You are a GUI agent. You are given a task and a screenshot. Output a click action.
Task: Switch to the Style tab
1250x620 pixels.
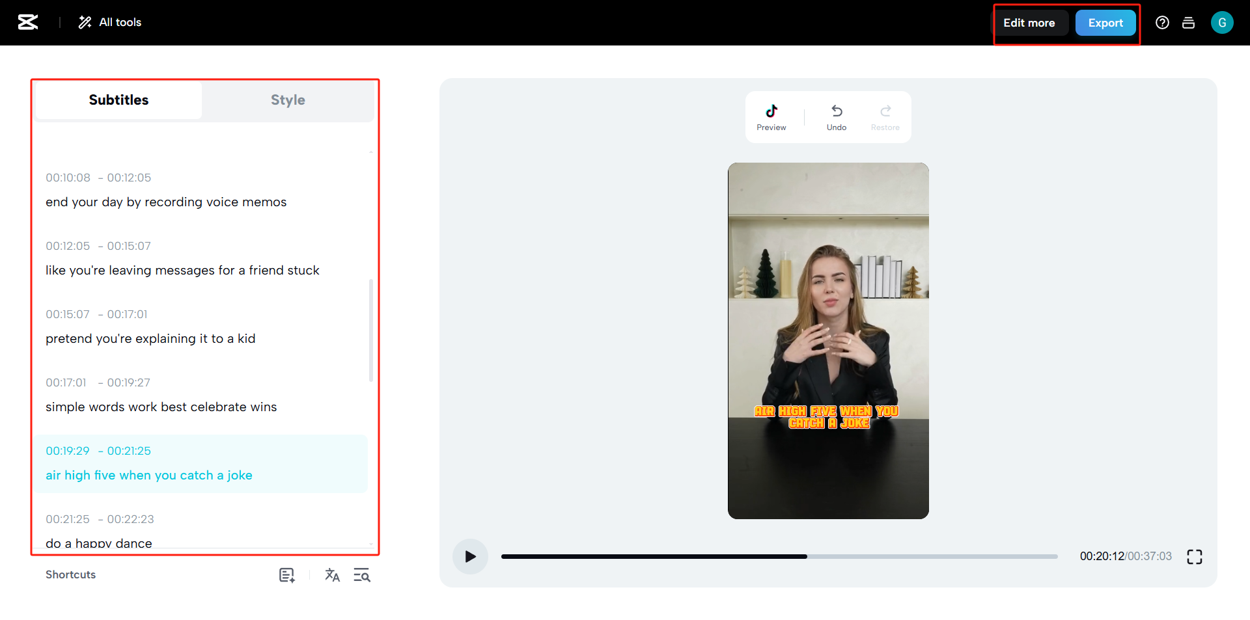288,100
